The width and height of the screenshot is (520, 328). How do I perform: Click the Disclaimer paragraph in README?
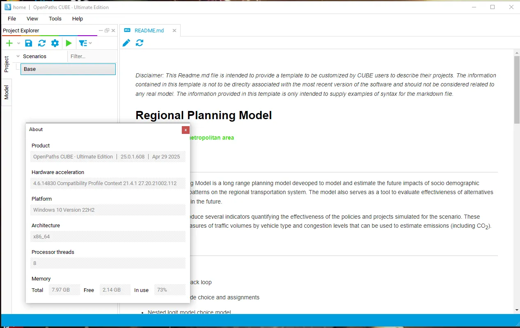[x=316, y=85]
